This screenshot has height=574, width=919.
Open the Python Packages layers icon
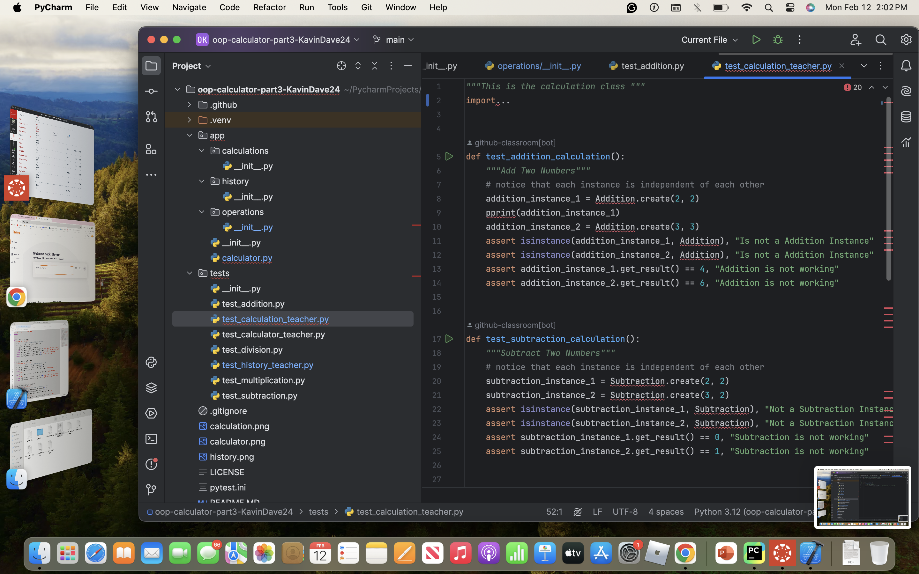(x=151, y=387)
